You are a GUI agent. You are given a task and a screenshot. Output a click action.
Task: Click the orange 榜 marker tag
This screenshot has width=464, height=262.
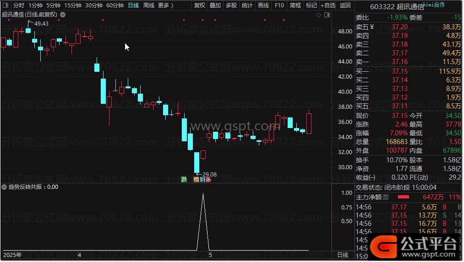[196, 179]
